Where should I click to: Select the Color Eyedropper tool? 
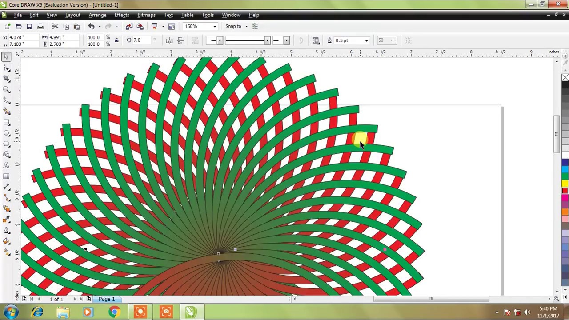[6, 220]
